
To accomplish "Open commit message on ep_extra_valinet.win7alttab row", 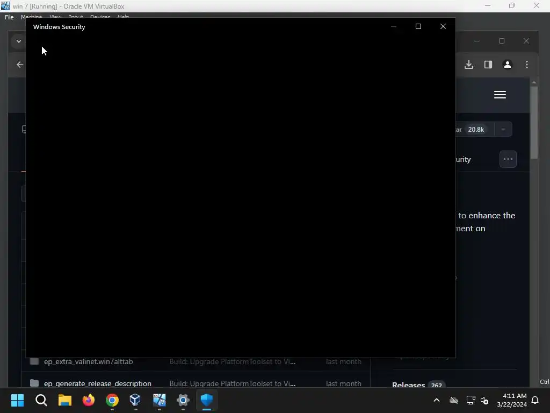I will [233, 361].
